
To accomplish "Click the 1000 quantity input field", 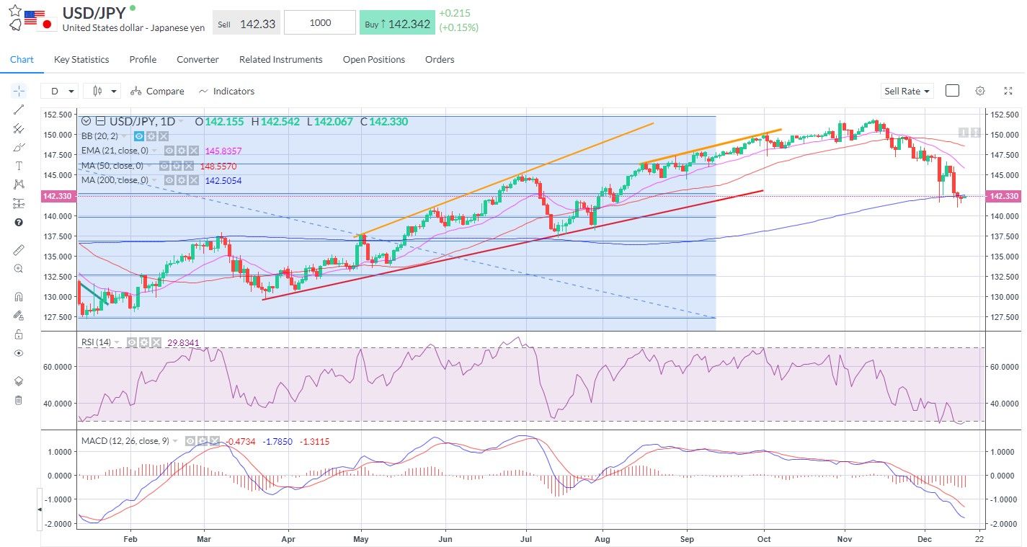I will pos(320,23).
